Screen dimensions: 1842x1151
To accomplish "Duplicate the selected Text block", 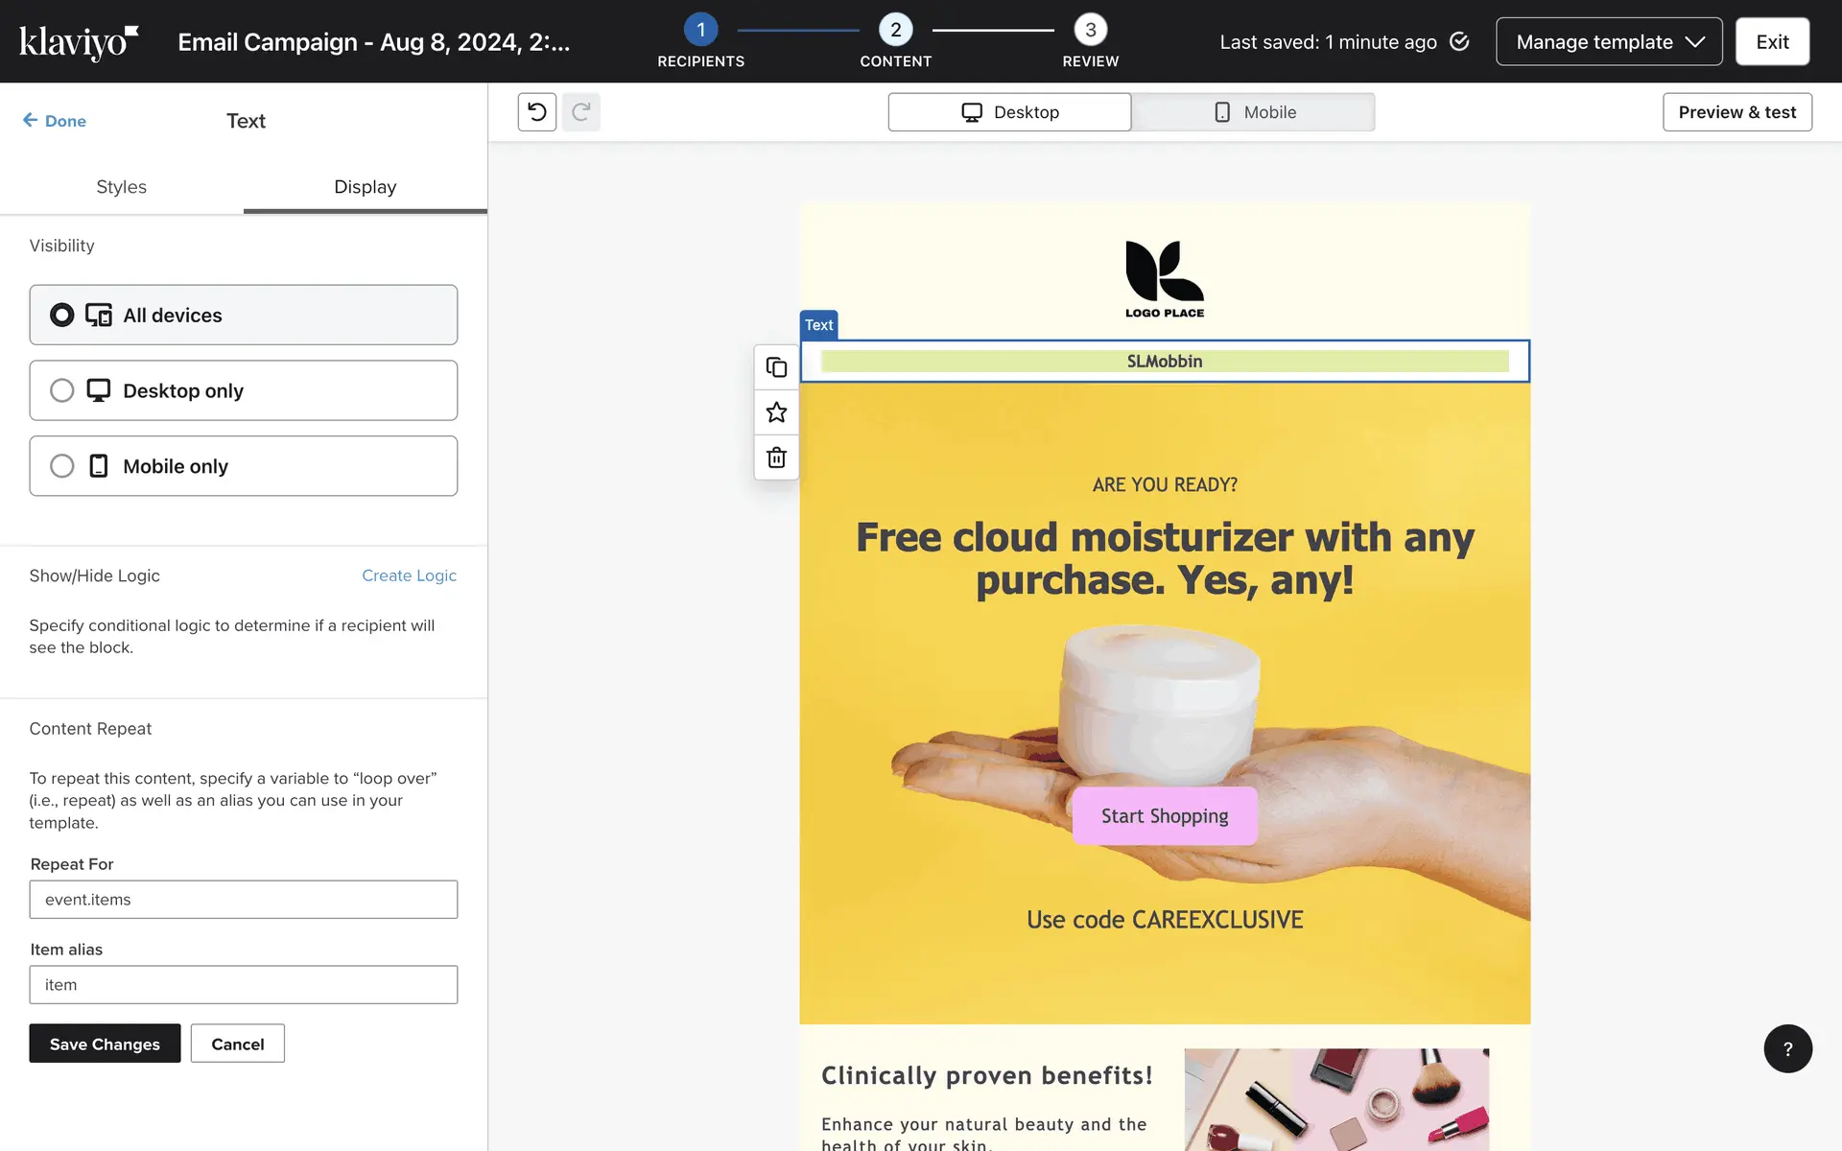I will point(776,367).
